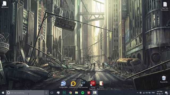
Task: Select the New Text Document file
Action: (x=165, y=6)
